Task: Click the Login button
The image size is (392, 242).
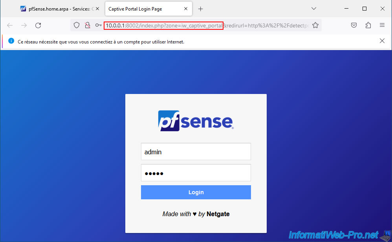Action: click(196, 192)
